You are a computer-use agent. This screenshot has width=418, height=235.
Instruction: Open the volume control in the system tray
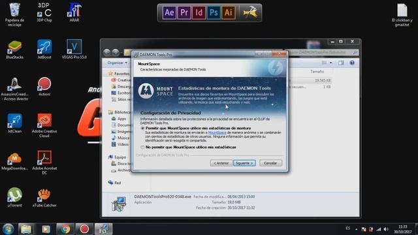386,229
